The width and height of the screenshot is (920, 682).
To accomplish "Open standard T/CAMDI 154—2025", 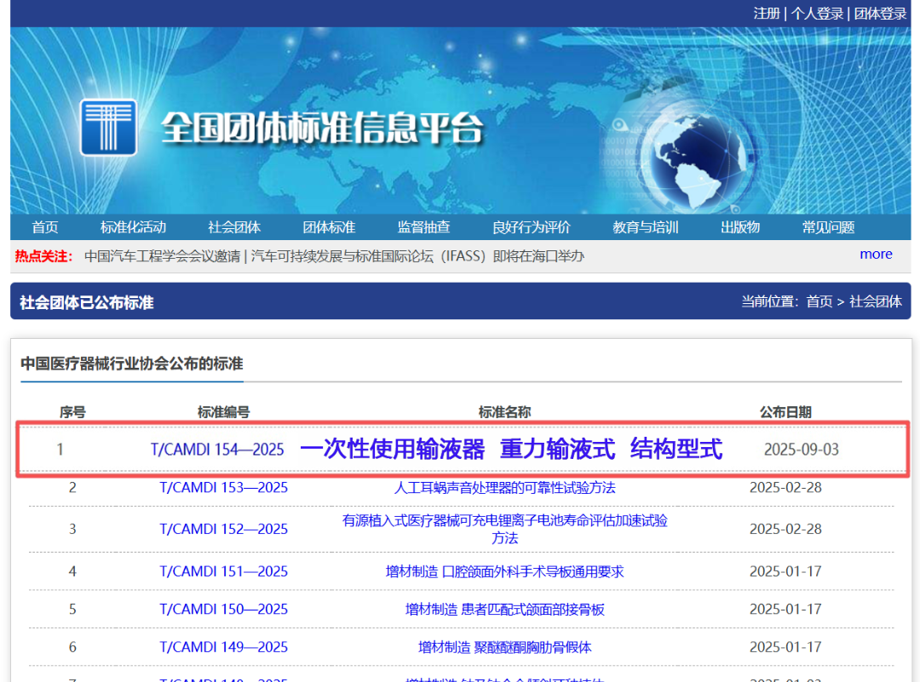I will [217, 450].
